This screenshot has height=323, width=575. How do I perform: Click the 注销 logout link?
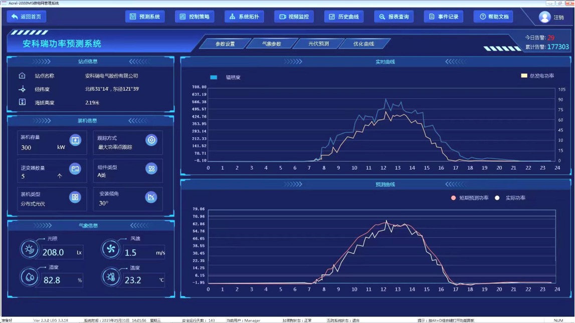(559, 17)
